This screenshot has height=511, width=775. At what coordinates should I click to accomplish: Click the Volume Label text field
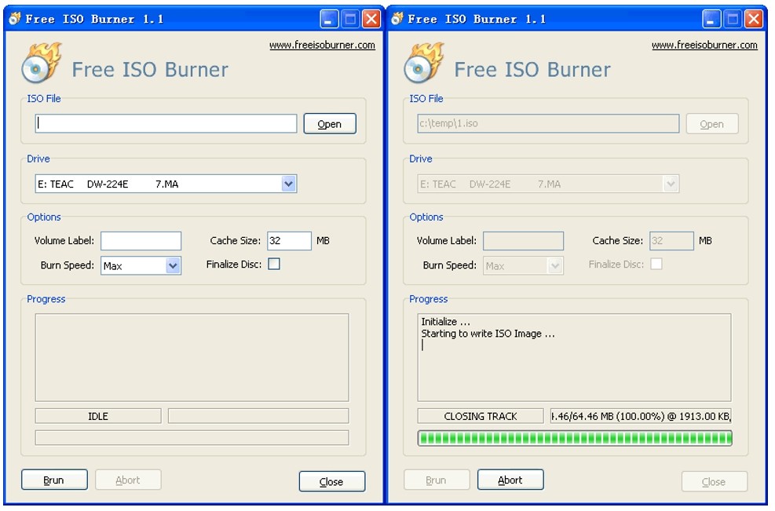(x=141, y=240)
